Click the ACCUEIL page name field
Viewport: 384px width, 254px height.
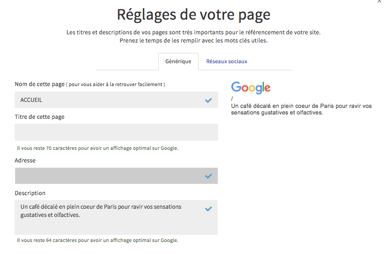pos(109,100)
